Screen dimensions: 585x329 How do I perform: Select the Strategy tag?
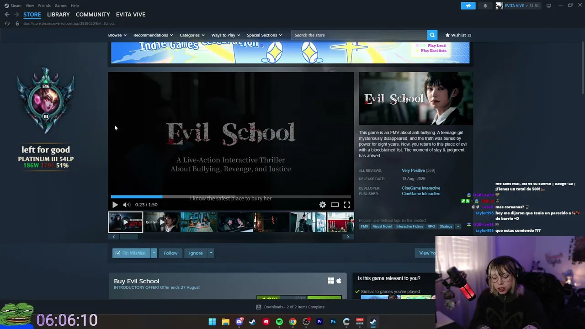tap(446, 226)
